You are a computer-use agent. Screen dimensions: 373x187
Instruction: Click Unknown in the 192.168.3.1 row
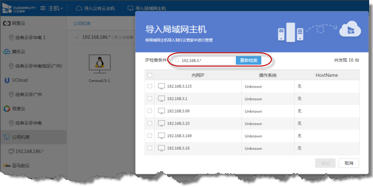pyautogui.click(x=253, y=99)
